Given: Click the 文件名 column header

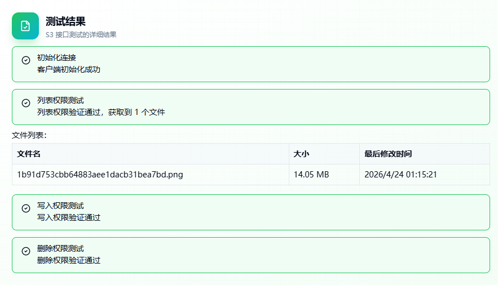Looking at the screenshot, I should (x=29, y=154).
